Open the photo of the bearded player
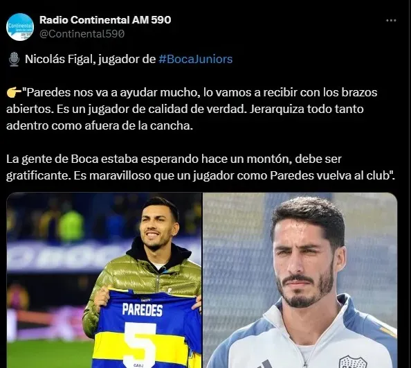411x368 pixels. 300,280
